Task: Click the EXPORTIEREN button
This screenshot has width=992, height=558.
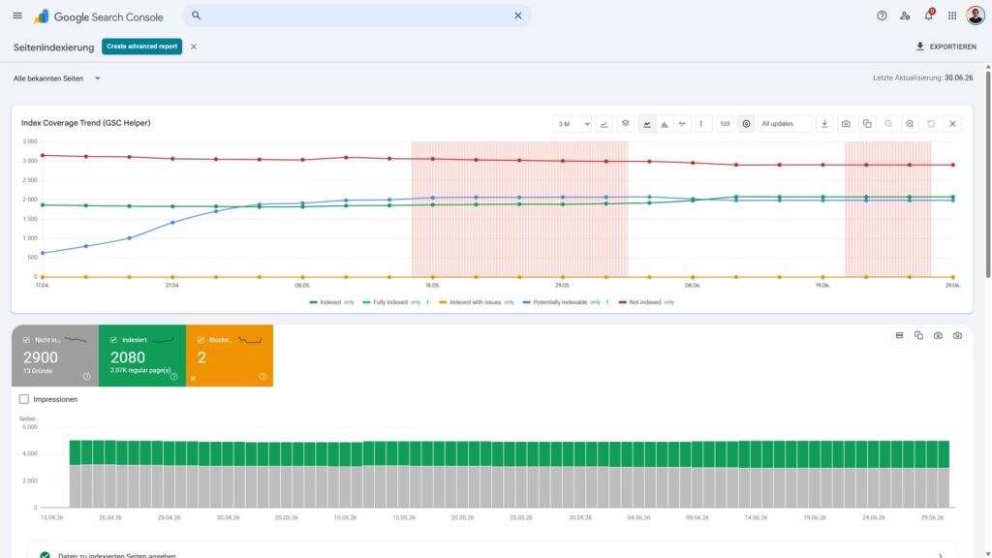Action: 945,46
